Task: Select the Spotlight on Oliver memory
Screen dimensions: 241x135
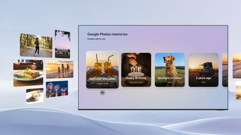Action: [170, 70]
